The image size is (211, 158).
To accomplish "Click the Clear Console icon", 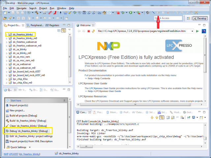I will pos(182,118).
